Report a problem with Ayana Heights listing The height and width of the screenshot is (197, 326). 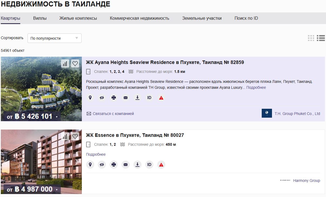161,98
